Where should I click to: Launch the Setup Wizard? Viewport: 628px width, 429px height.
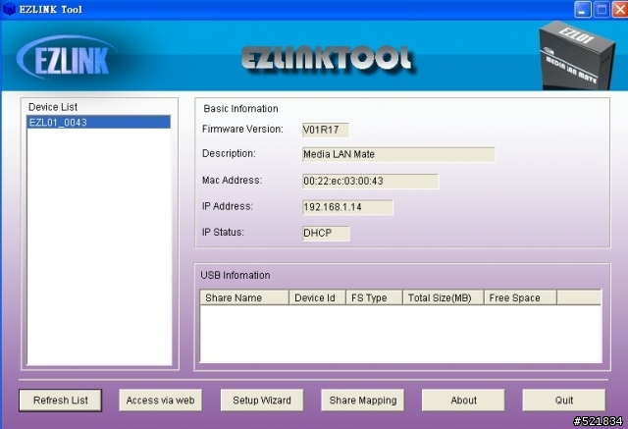[262, 401]
